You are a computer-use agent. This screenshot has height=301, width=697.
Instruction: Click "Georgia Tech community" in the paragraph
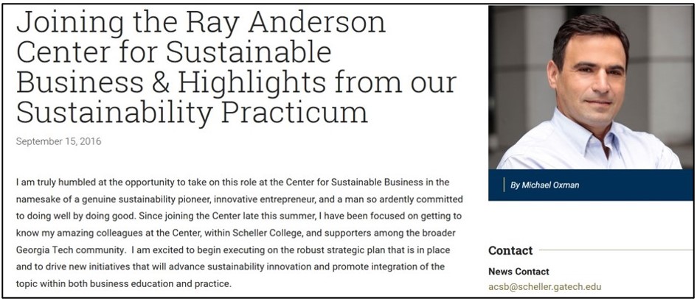coord(71,249)
